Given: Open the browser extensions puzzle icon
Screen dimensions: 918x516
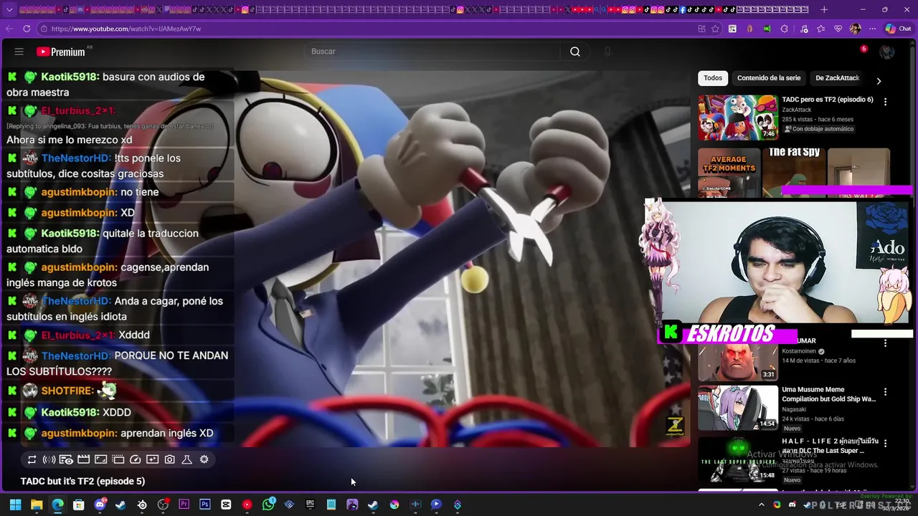Looking at the screenshot, I should point(784,29).
